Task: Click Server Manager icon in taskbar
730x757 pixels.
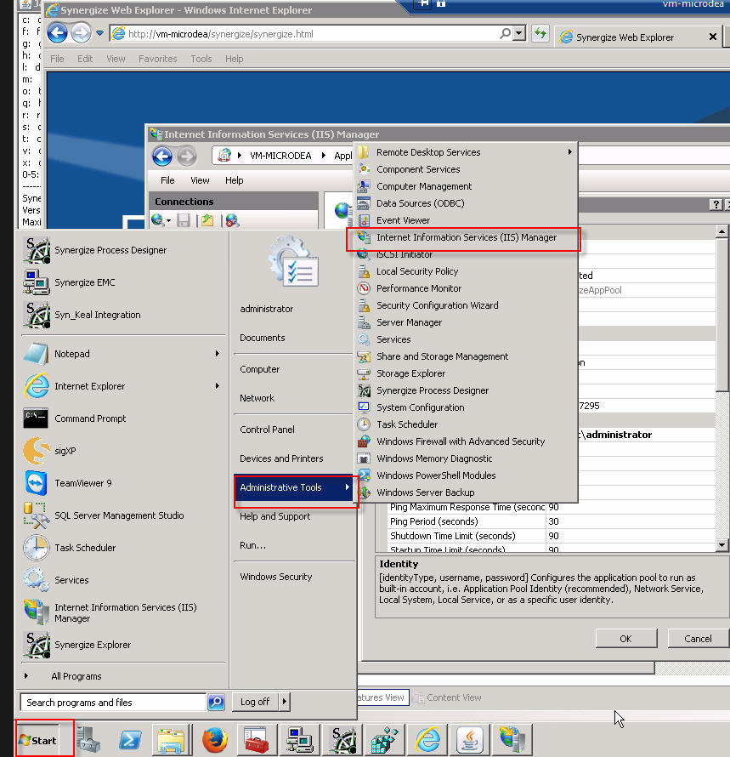Action: click(88, 740)
